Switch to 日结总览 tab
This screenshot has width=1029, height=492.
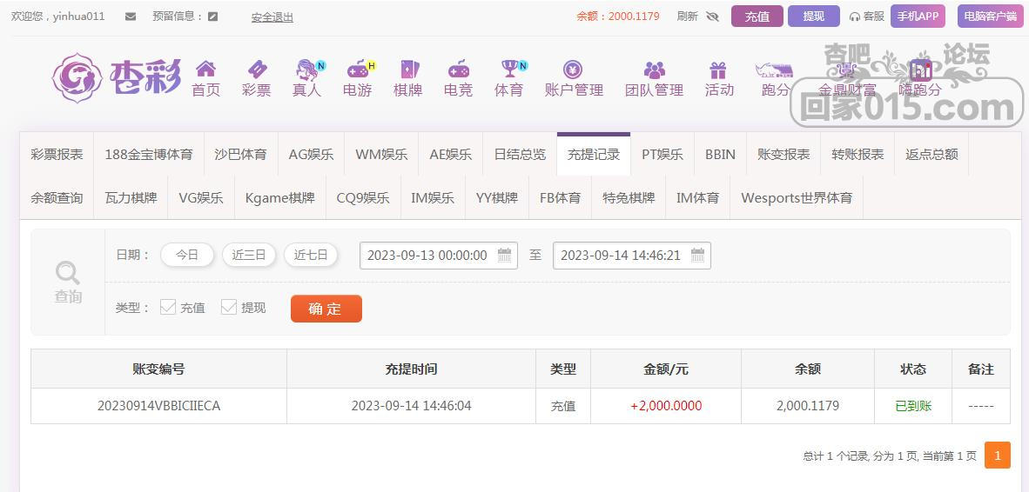pyautogui.click(x=520, y=155)
